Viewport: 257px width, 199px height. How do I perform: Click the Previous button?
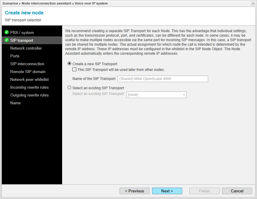[x=134, y=191]
